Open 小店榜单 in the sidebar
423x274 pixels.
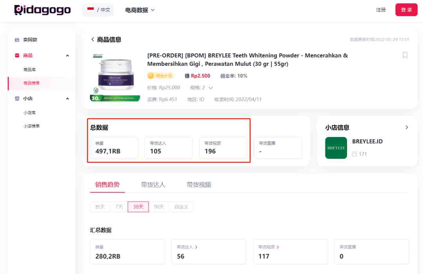(x=31, y=126)
